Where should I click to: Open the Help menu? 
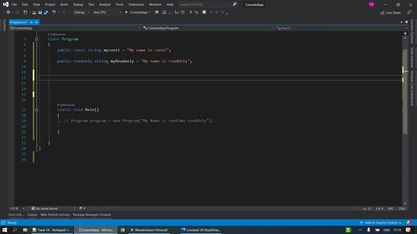pyautogui.click(x=170, y=5)
